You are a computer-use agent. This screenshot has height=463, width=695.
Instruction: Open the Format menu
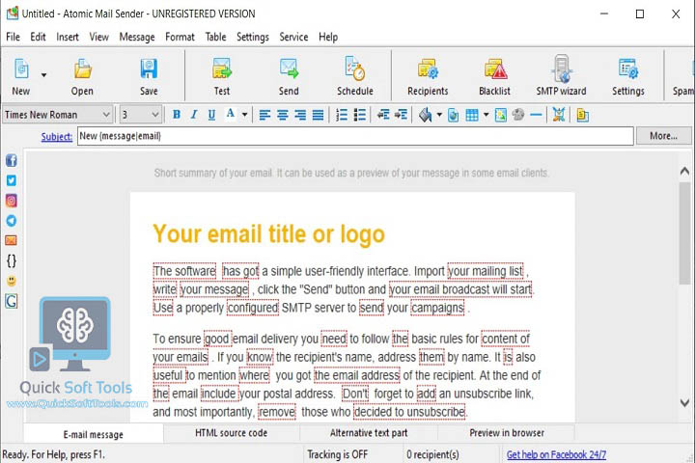click(180, 37)
